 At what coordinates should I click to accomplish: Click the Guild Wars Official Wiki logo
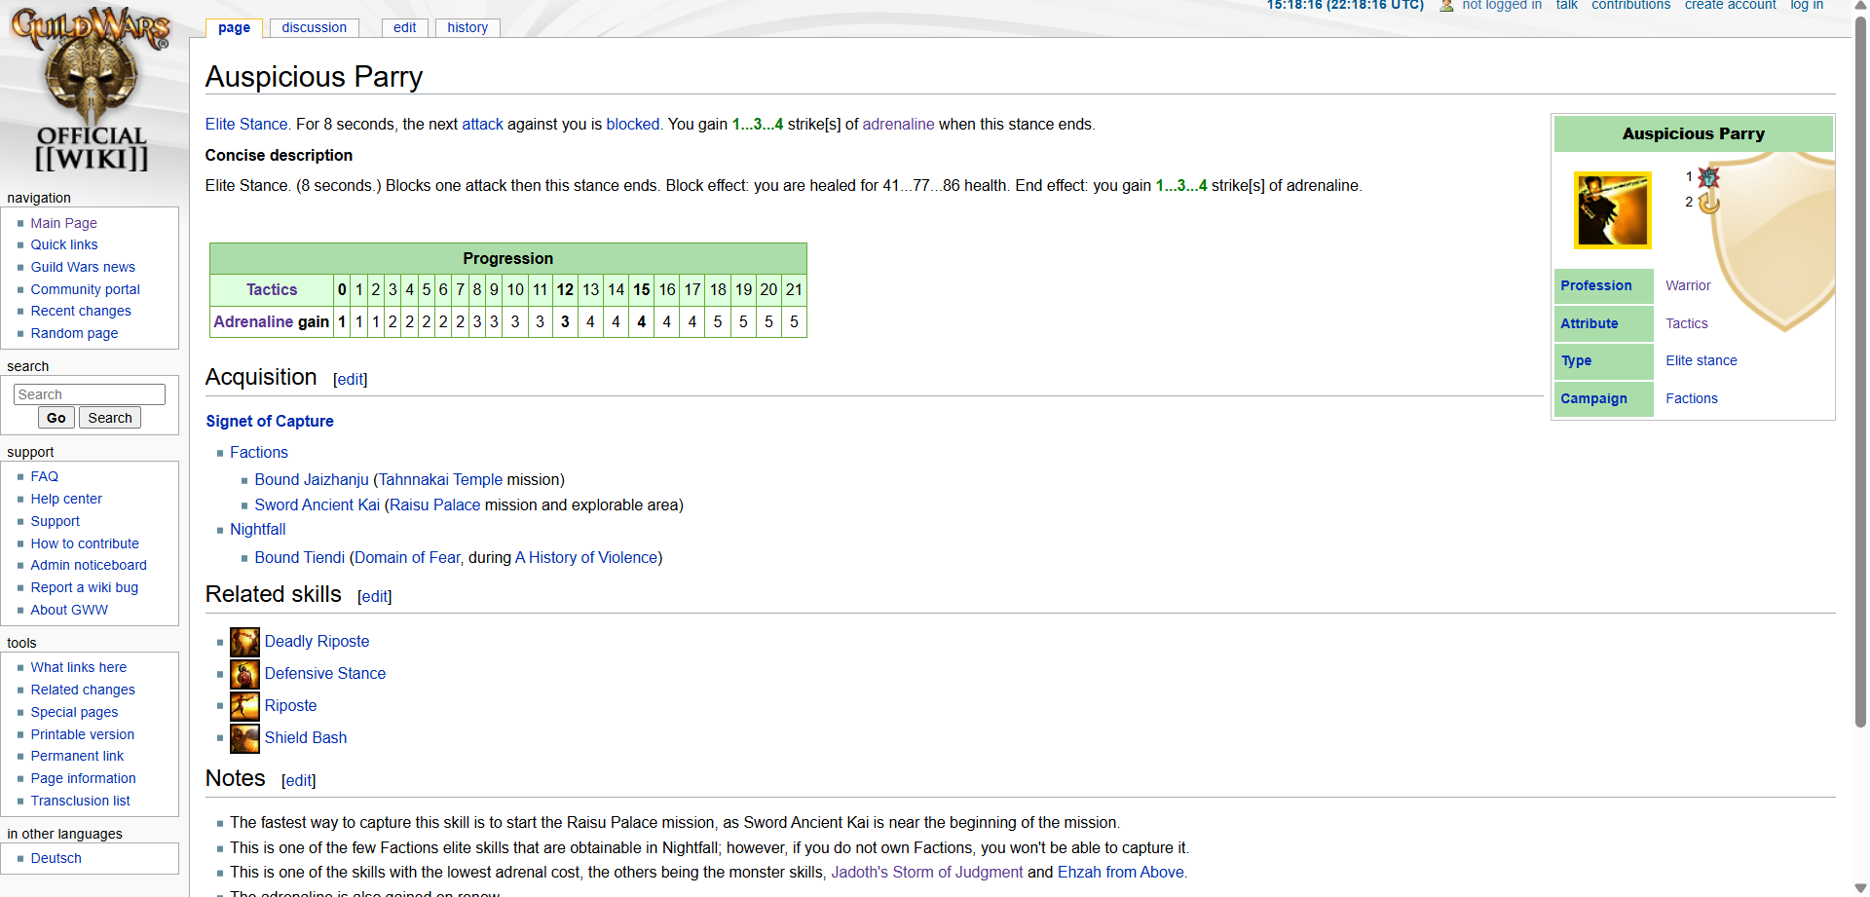[x=92, y=90]
